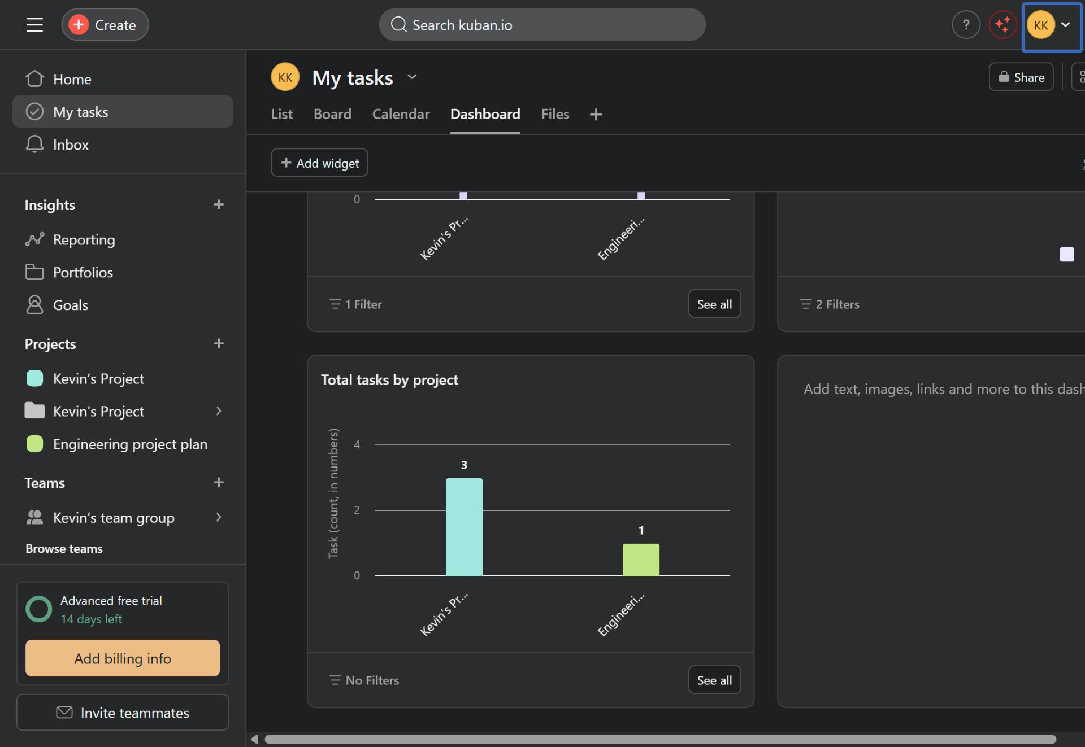The height and width of the screenshot is (747, 1085).
Task: Open the hamburger sidebar menu
Action: (34, 25)
